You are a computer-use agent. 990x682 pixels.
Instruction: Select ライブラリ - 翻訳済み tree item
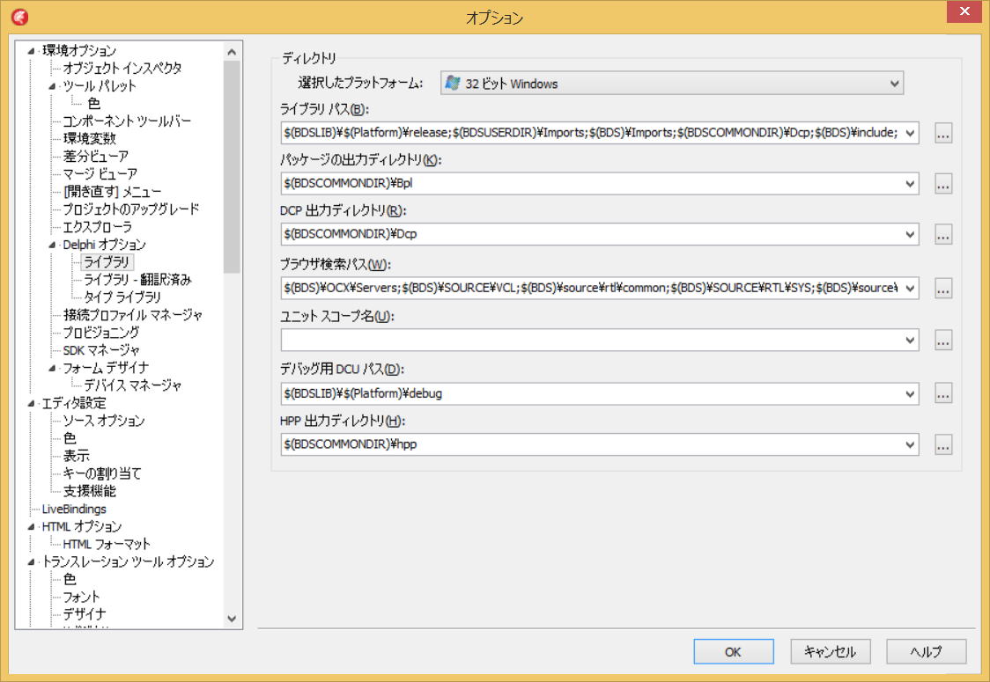(x=137, y=280)
